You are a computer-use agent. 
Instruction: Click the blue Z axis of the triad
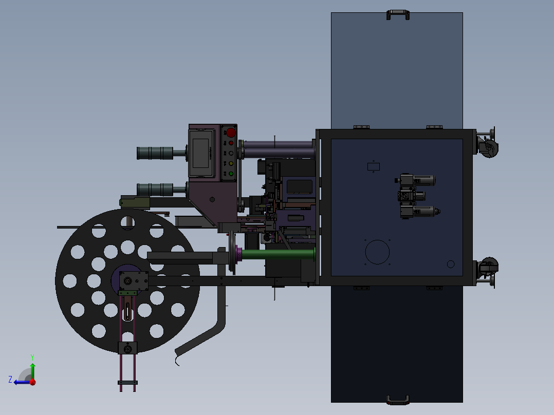tap(22, 382)
